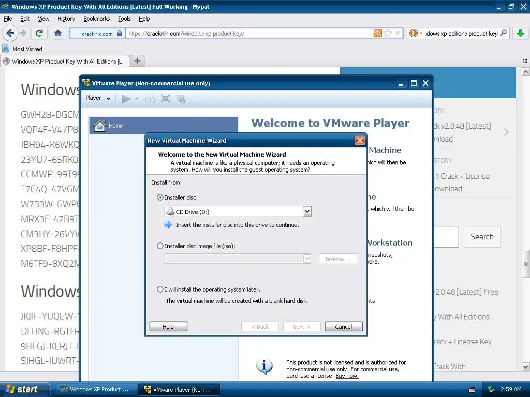The image size is (530, 397).
Task: Click the Home house icon in VMware sidebar
Action: point(100,125)
